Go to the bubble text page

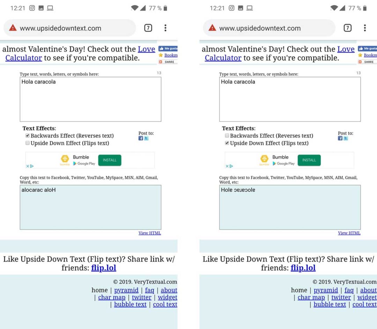coord(130,304)
